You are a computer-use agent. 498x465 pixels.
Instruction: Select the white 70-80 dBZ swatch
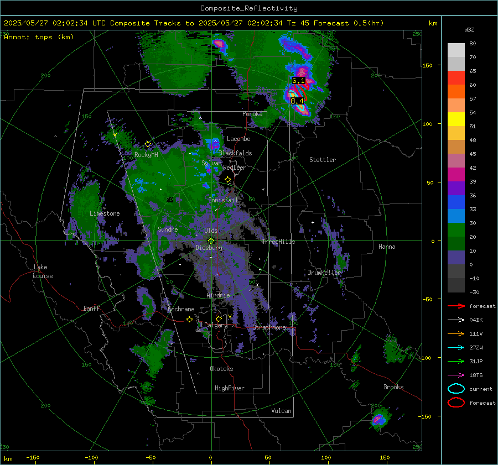(456, 50)
